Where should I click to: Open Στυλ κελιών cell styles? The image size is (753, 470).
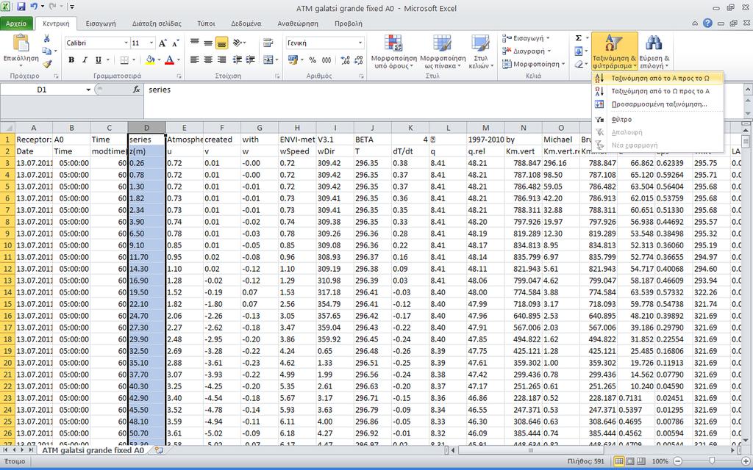(481, 51)
